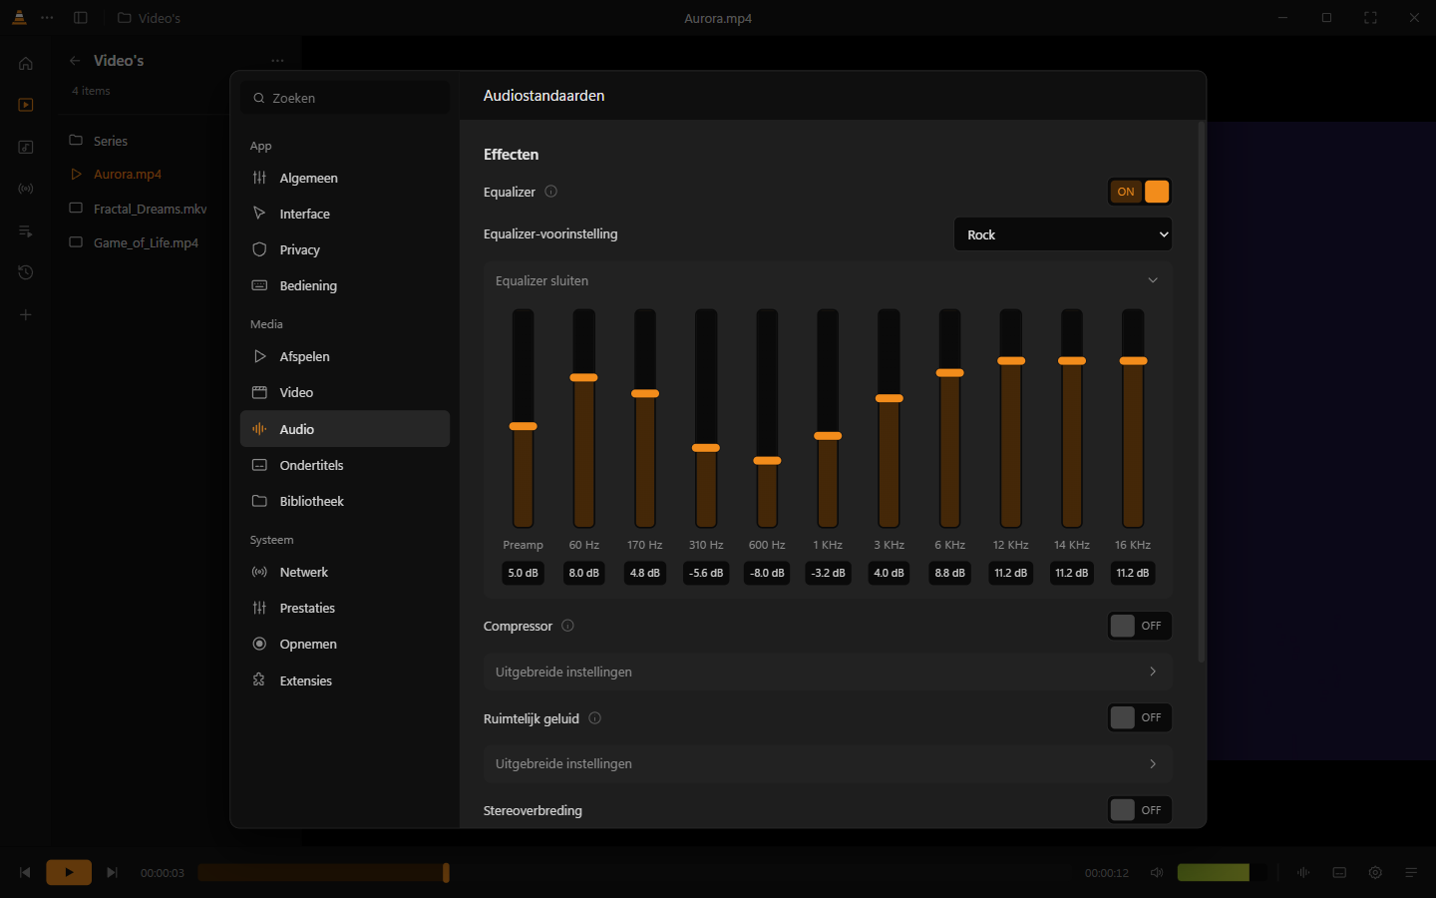1436x898 pixels.
Task: Expand Compressor Uitgebreide instellingen
Action: click(x=828, y=672)
